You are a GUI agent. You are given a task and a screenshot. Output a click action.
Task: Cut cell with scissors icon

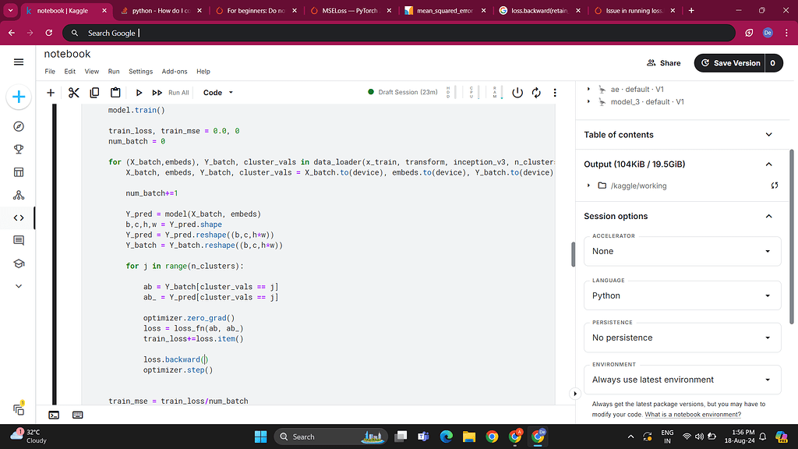[74, 93]
